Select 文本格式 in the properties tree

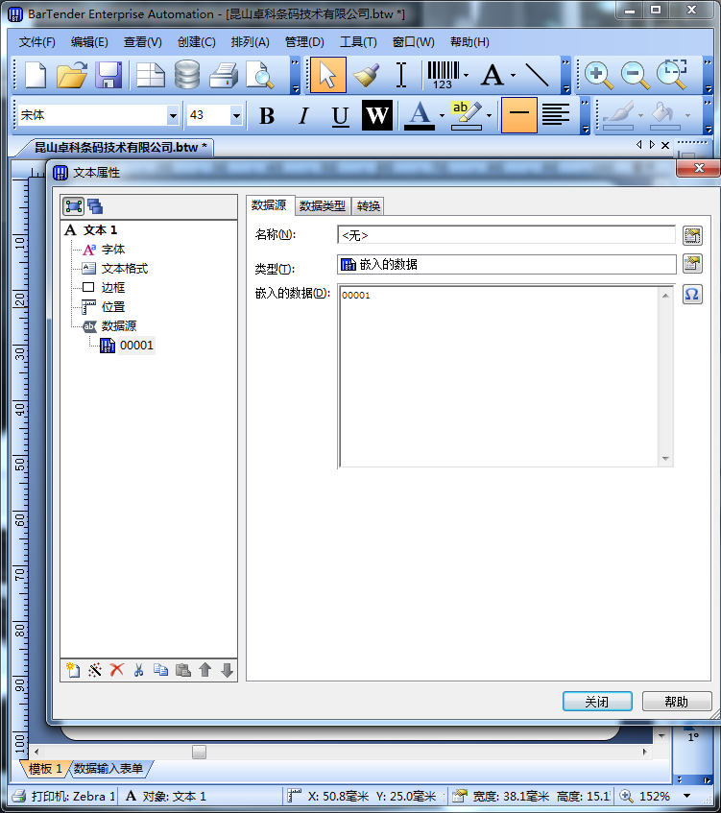pyautogui.click(x=125, y=269)
